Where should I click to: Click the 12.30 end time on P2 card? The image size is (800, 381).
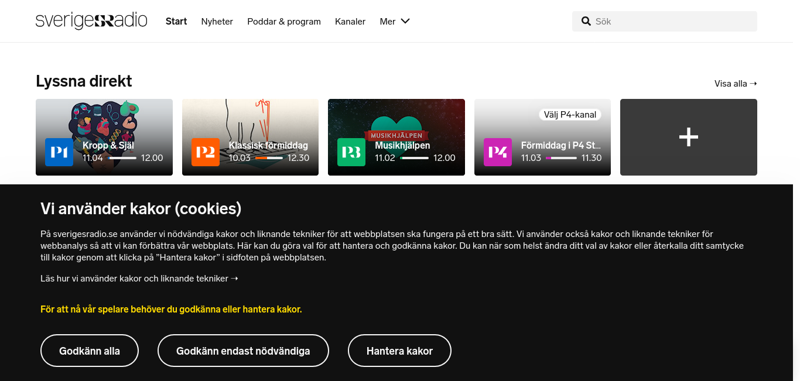[x=298, y=158]
